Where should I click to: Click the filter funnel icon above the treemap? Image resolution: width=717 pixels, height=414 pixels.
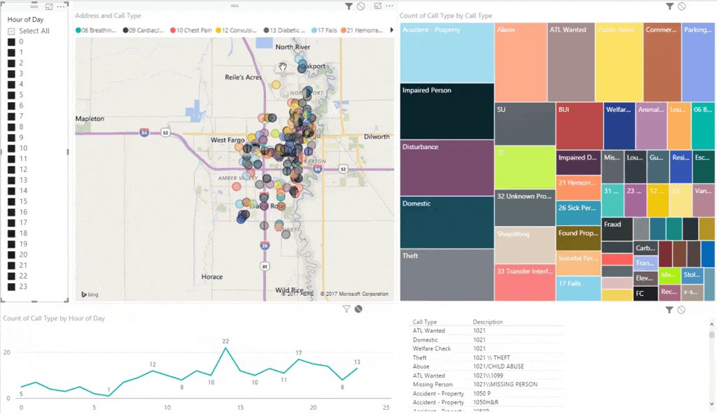669,6
